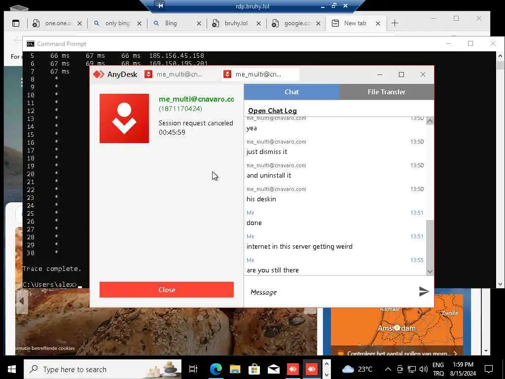Image resolution: width=505 pixels, height=379 pixels.
Task: Focus the Message input field
Action: pos(332,292)
